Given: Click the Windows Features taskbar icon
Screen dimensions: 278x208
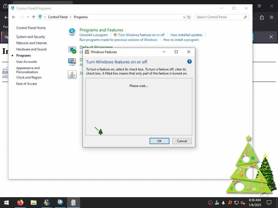Looking at the screenshot, I should (73, 203).
